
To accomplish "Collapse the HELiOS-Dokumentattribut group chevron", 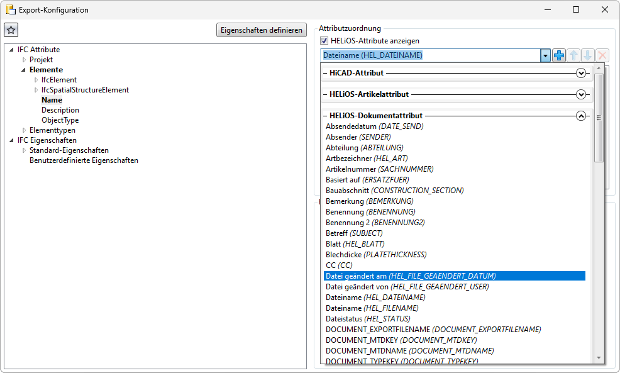I will pos(581,116).
